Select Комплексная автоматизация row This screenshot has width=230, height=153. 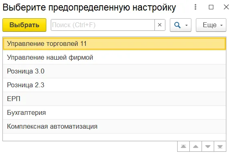(x=115, y=126)
